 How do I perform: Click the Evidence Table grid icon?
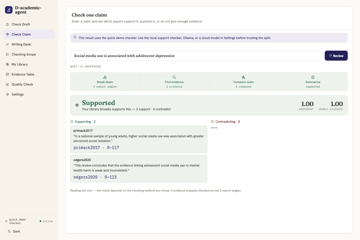point(7,74)
